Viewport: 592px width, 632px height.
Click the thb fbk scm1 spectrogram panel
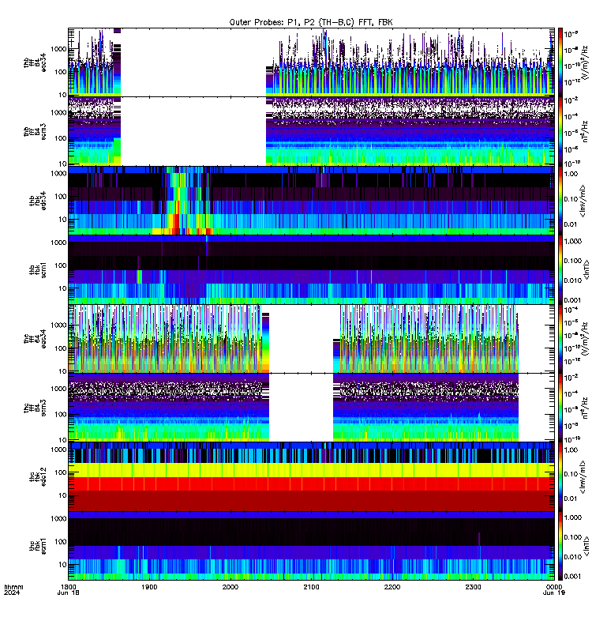pos(311,269)
